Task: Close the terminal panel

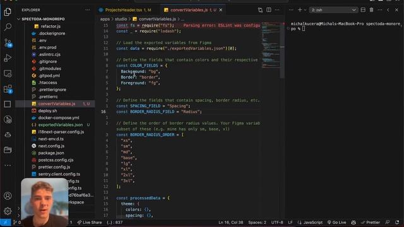Action: (396, 10)
